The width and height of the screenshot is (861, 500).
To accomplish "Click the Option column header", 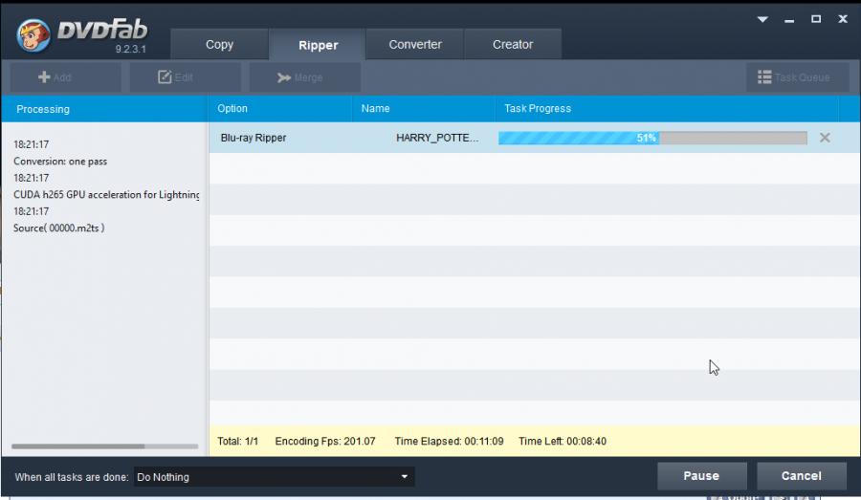I will (280, 109).
